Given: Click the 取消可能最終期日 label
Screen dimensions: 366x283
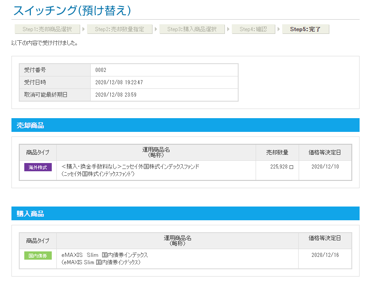Looking at the screenshot, I should (x=46, y=95).
